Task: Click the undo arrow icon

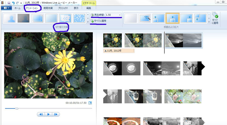Action: 13,3
